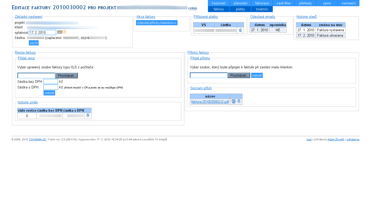
Task: Click the Přílohy faktury section heading
Action: click(x=198, y=53)
